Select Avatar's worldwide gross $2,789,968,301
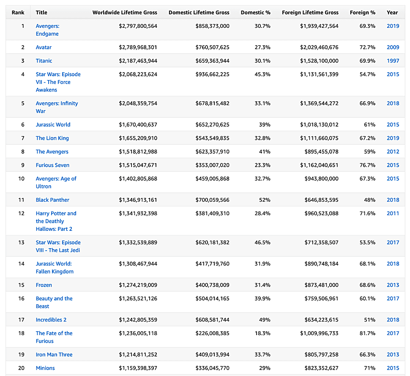Image resolution: width=410 pixels, height=376 pixels. tap(138, 47)
